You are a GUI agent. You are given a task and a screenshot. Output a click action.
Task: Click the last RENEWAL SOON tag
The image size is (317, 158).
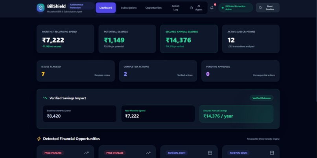pyautogui.click(x=238, y=153)
